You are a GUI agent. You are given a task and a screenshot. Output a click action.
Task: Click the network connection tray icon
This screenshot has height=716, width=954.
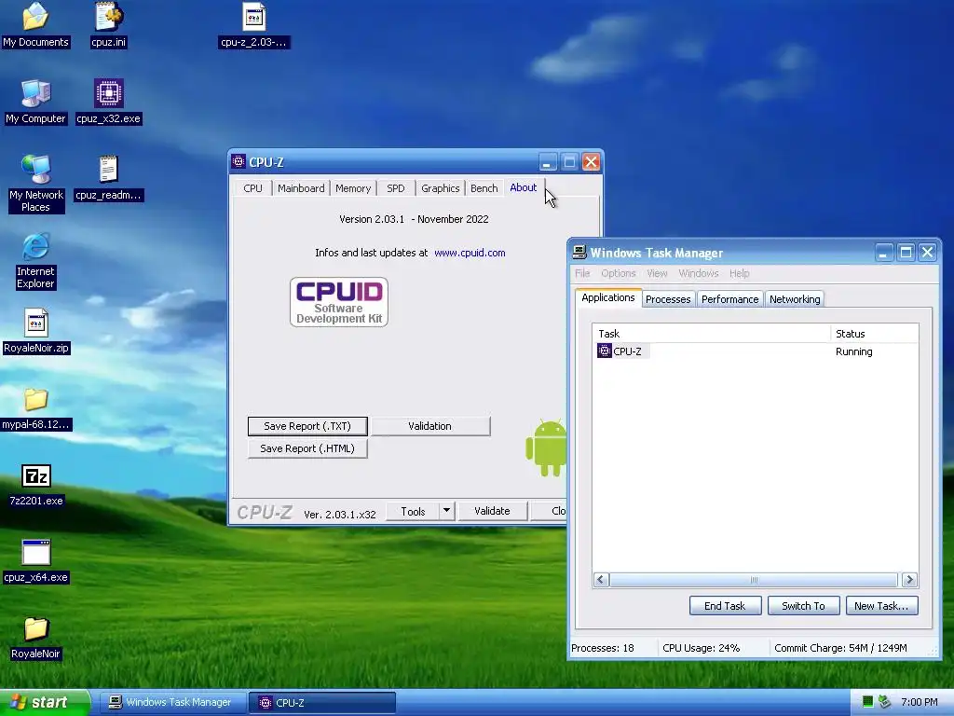click(885, 702)
